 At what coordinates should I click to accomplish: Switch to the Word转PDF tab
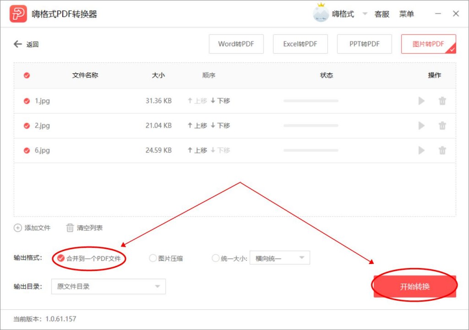coord(236,44)
